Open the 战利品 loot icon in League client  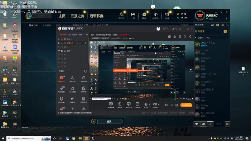(x=155, y=15)
